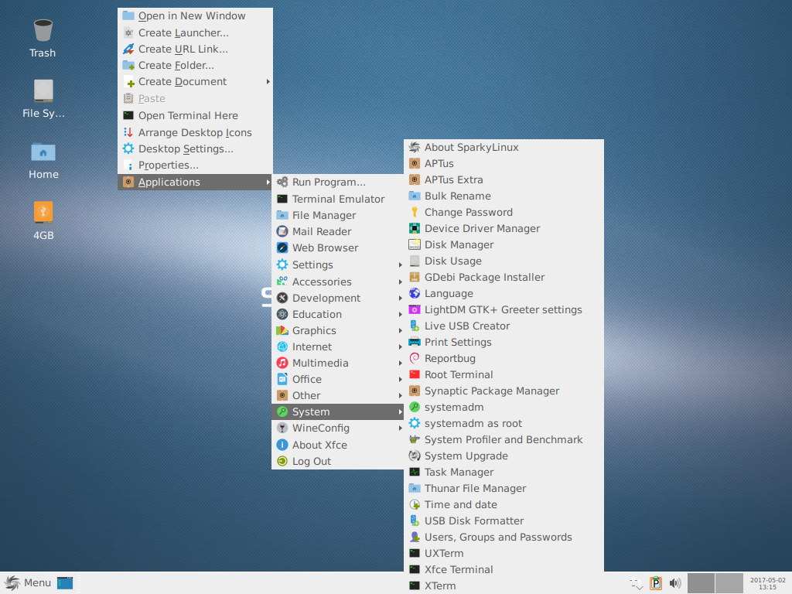Click Users, Groups and Passwords icon

point(415,537)
